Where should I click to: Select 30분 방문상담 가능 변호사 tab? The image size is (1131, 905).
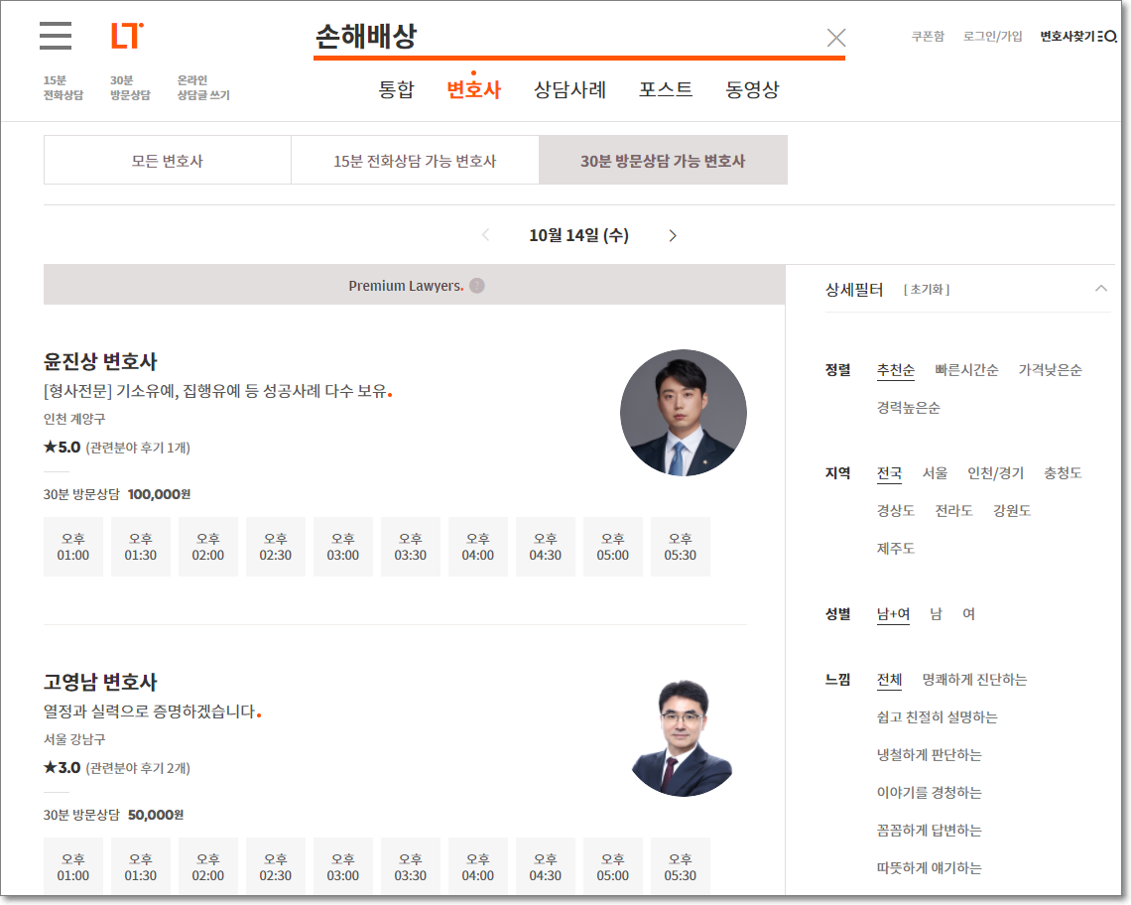click(663, 160)
